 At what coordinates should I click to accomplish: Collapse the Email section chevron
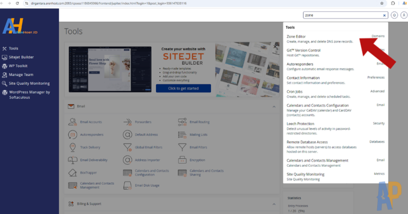click(x=274, y=107)
